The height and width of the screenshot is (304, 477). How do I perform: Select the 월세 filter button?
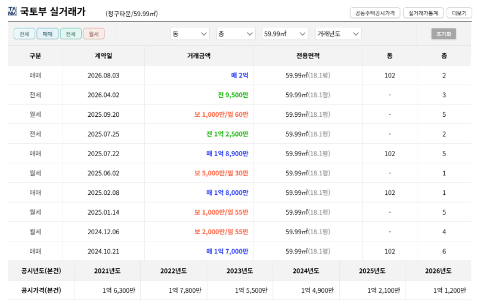[94, 34]
